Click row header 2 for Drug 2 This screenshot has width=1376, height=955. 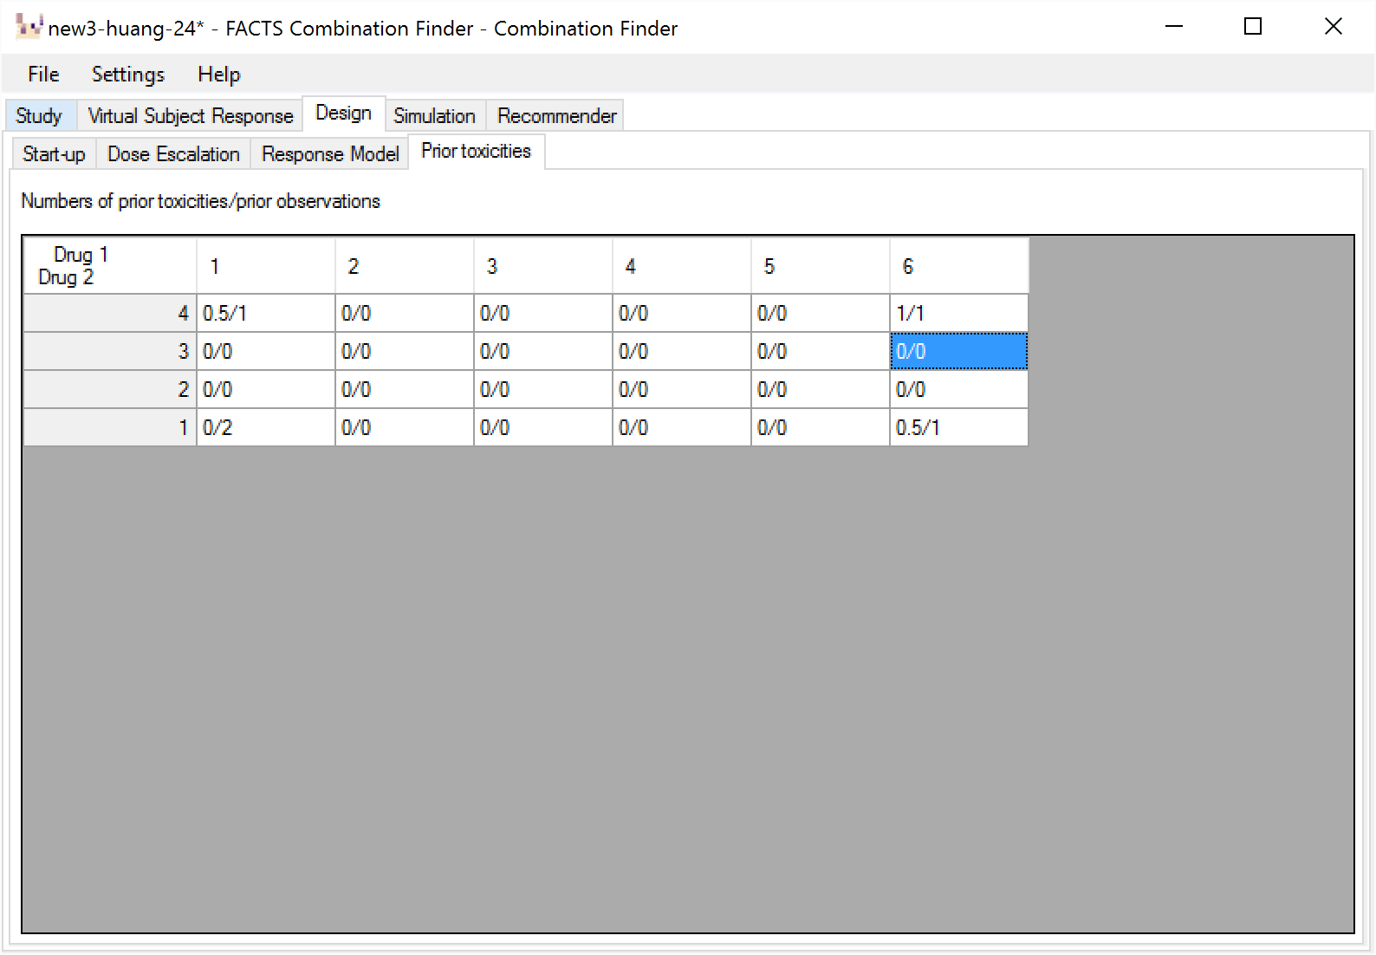(109, 389)
